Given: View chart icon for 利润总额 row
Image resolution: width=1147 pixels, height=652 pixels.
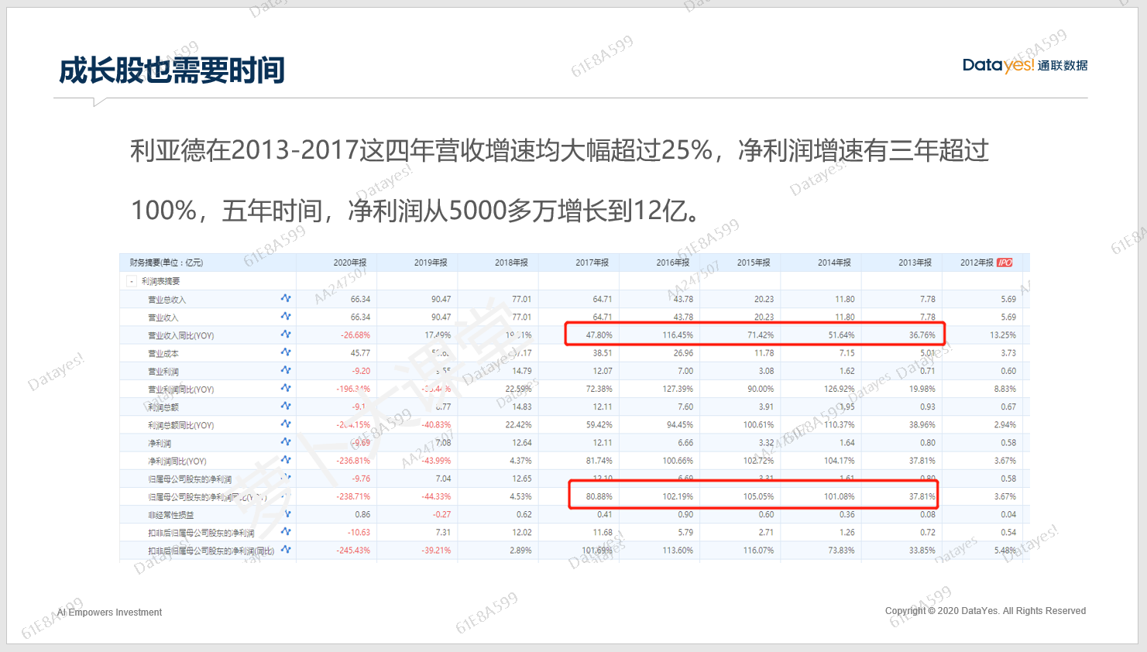Looking at the screenshot, I should tap(286, 406).
